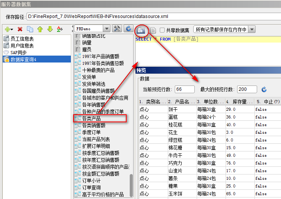This screenshot has height=199, width=281.
Task: Click the document icon next to preview
Action: pyautogui.click(x=153, y=30)
